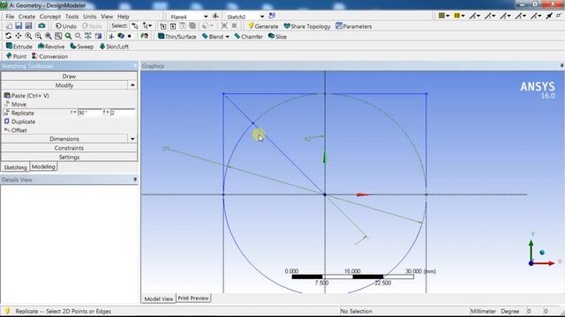Click the Parameters button
The image size is (565, 317).
353,26
